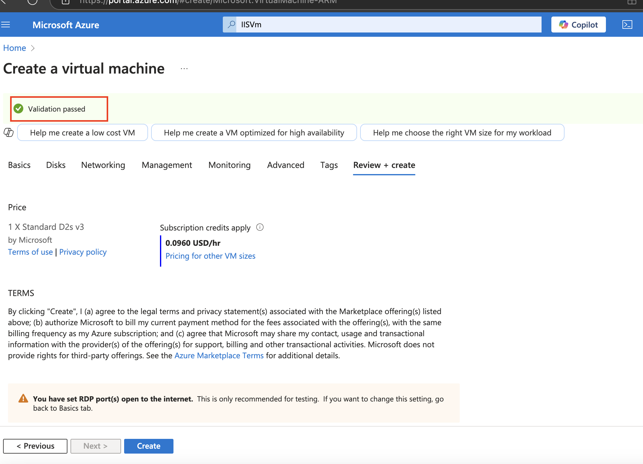Click the disabled Next button
The height and width of the screenshot is (464, 643).
pyautogui.click(x=96, y=446)
